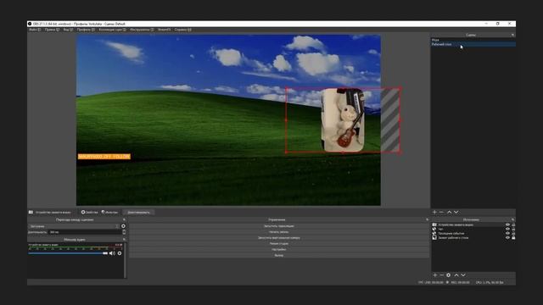Open the Вид menu
Viewport: 543px width, 305px height.
click(68, 30)
